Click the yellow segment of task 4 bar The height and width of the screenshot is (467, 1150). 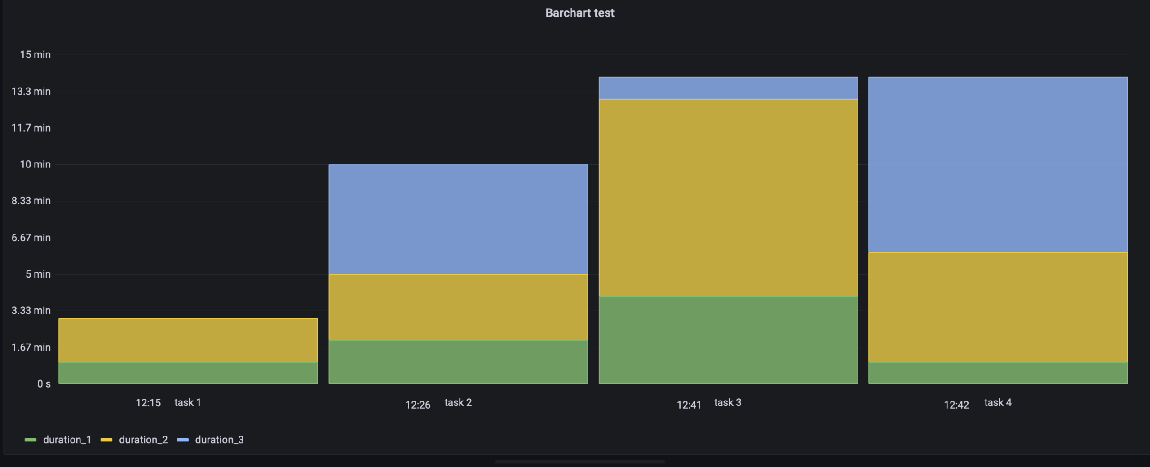[998, 307]
